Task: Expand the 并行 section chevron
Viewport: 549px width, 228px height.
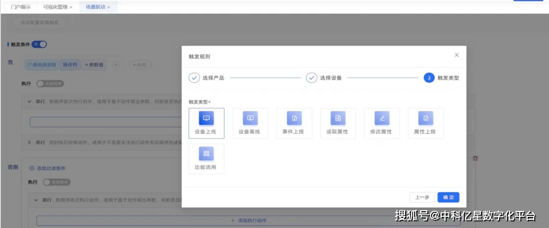Action: click(x=29, y=142)
